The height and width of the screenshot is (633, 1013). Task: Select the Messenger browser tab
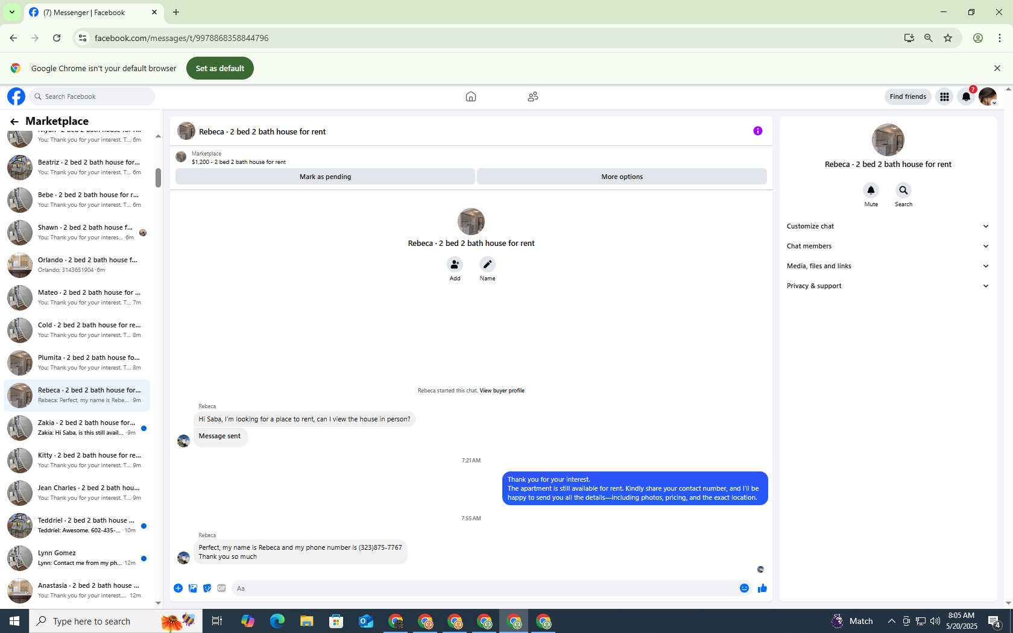point(93,12)
